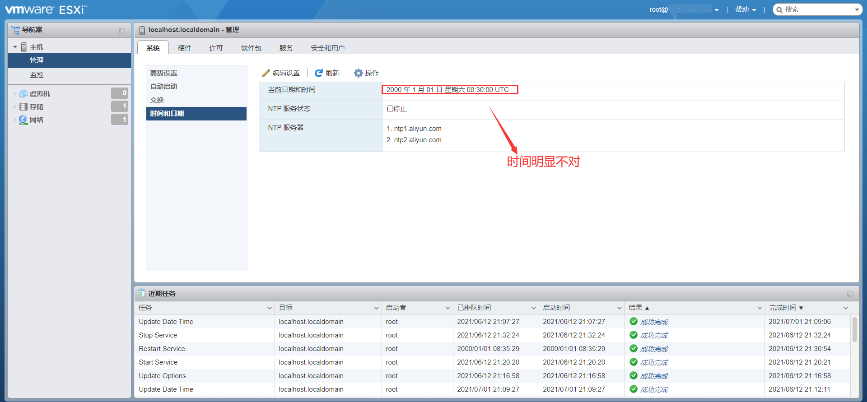Open the Task column header dropdown

pos(270,308)
